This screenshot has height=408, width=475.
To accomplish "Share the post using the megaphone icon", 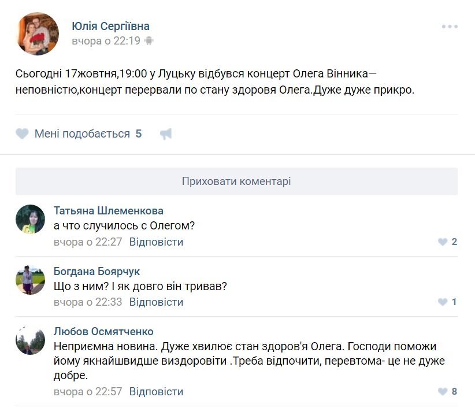I will point(166,134).
